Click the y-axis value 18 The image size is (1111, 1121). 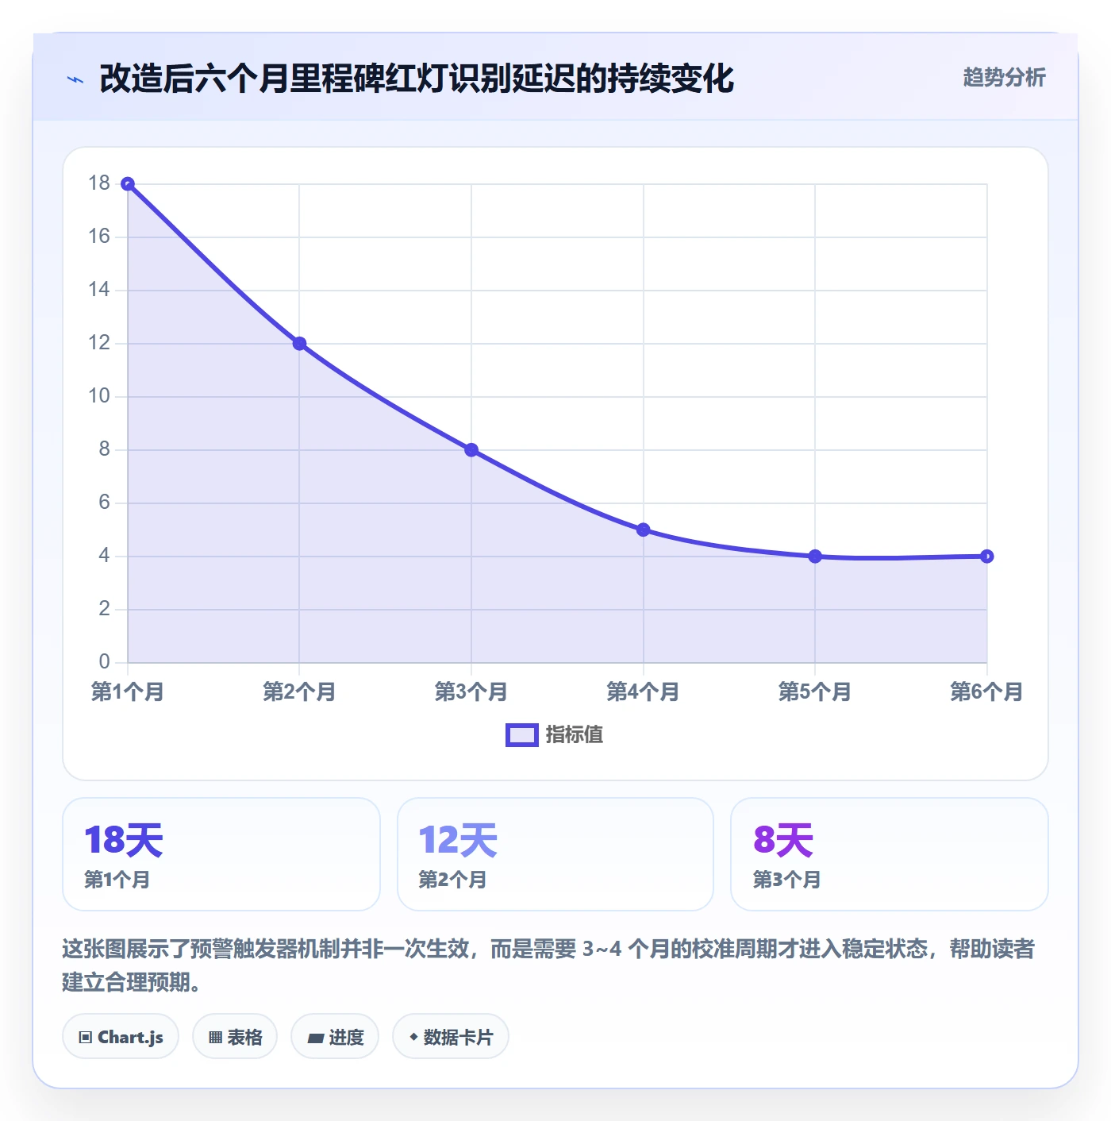pos(99,183)
